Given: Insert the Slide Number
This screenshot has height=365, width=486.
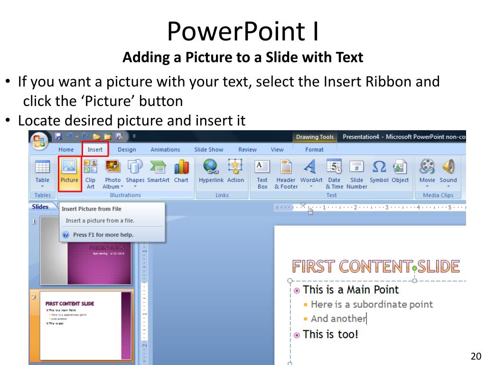Looking at the screenshot, I should pyautogui.click(x=357, y=174).
